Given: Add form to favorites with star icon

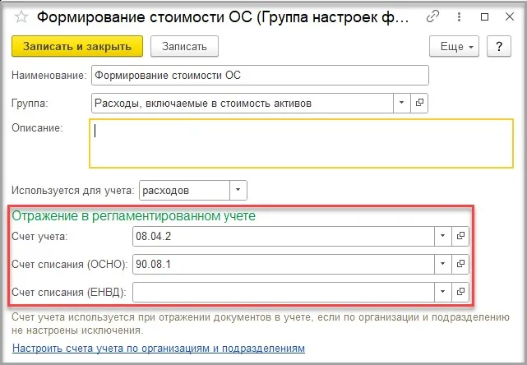Looking at the screenshot, I should 21,16.
